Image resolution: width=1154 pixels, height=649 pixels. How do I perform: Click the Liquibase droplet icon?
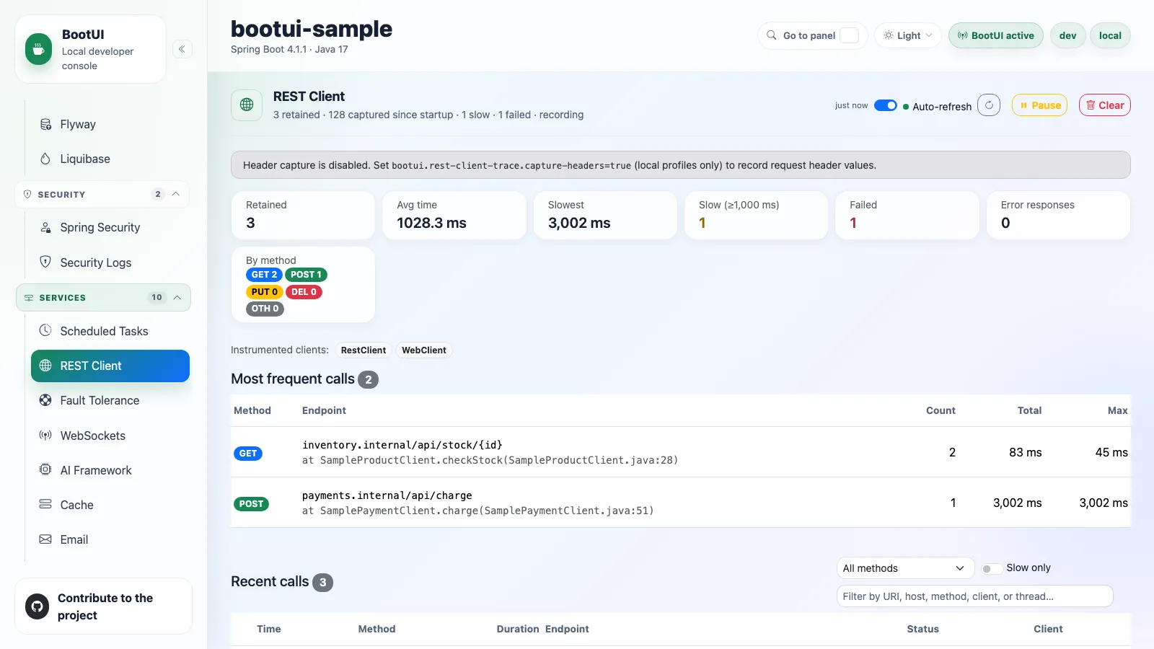[45, 159]
